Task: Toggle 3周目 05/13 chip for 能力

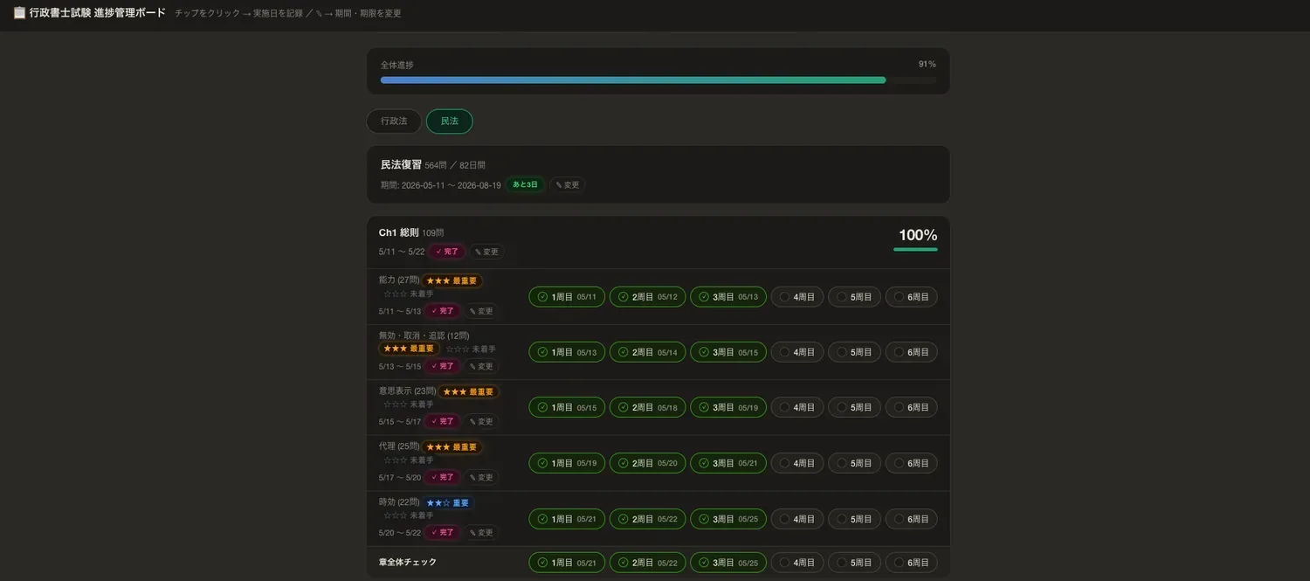Action: [x=728, y=297]
